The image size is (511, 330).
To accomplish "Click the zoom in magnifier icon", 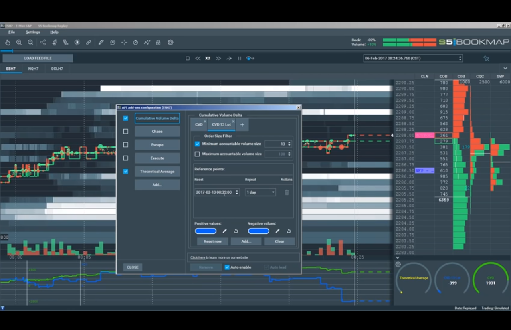I will [19, 42].
